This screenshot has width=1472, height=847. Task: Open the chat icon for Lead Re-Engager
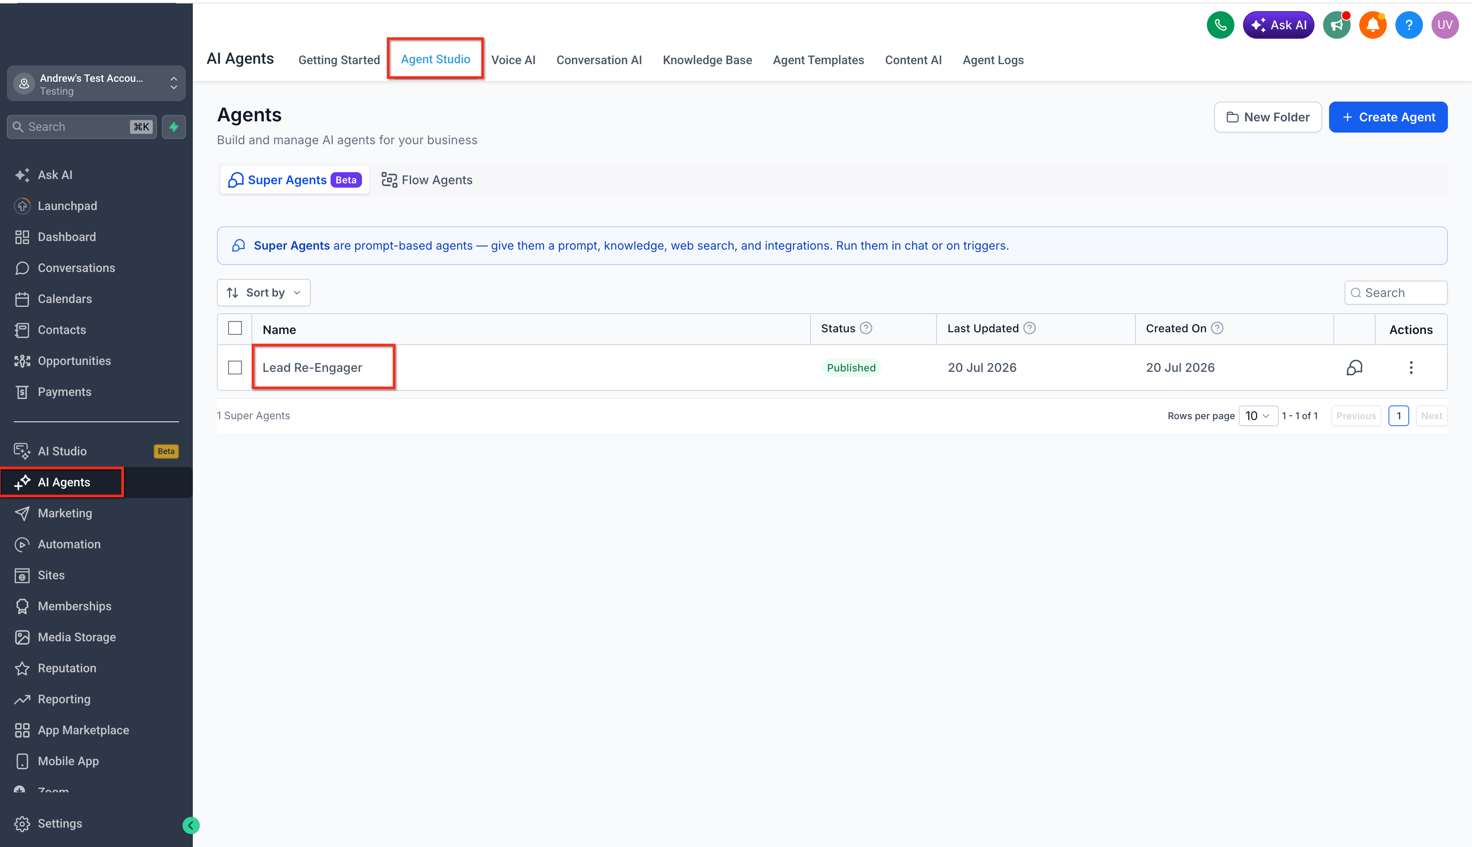point(1354,368)
